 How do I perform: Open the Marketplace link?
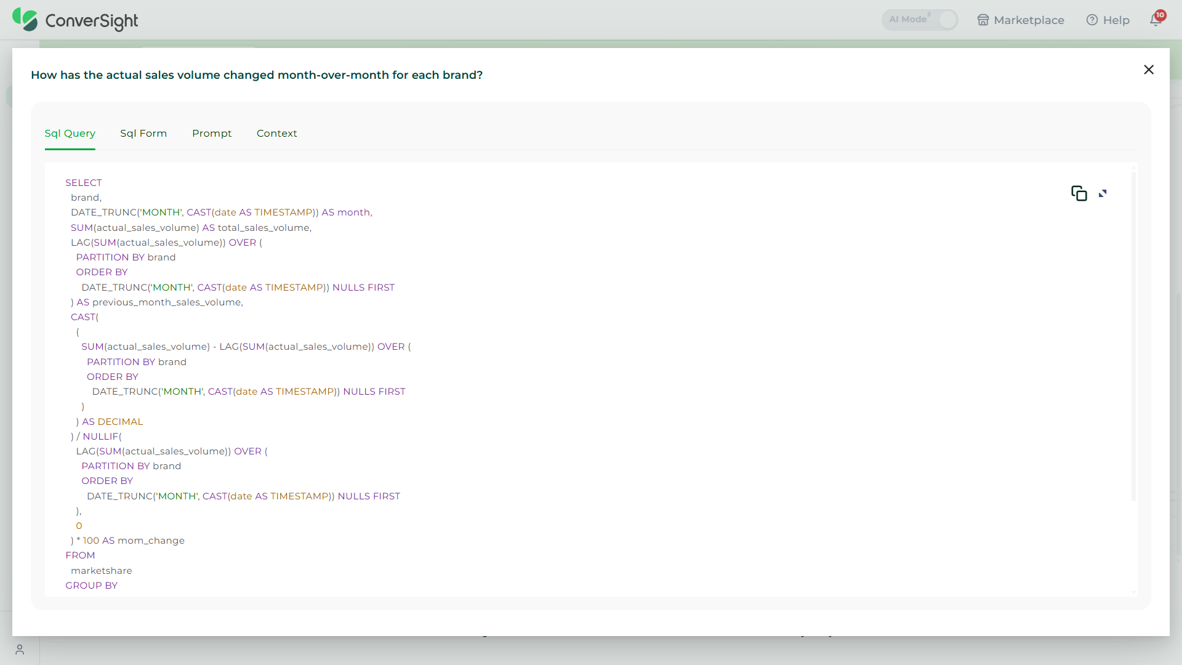click(1021, 20)
